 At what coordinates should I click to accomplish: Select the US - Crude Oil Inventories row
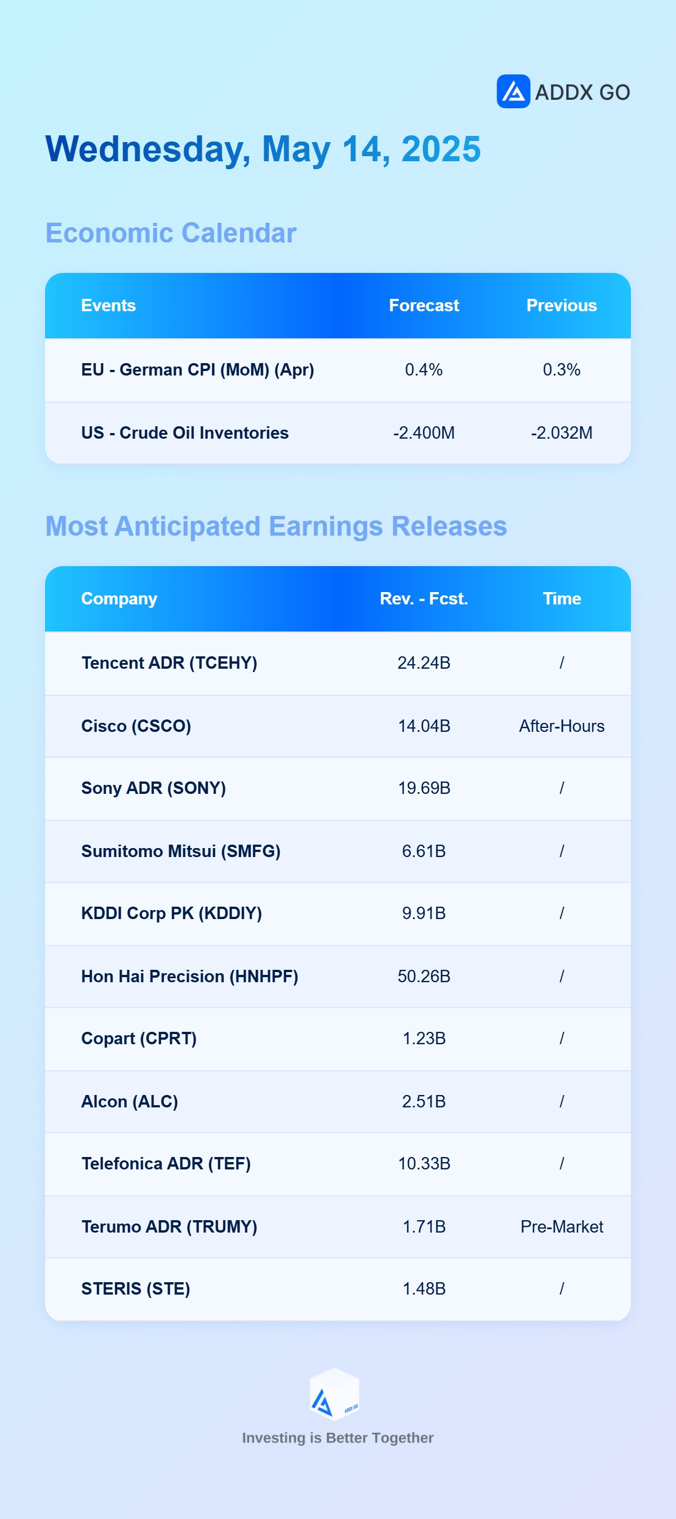coord(337,433)
